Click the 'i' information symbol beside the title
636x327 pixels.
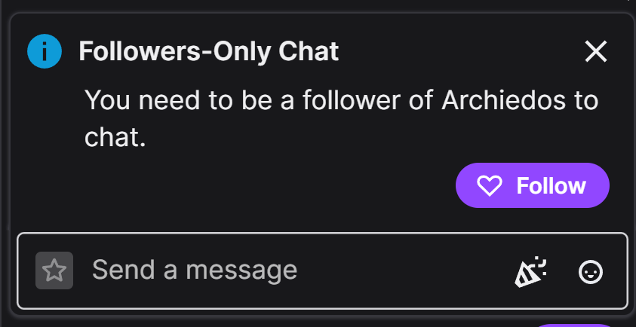44,52
